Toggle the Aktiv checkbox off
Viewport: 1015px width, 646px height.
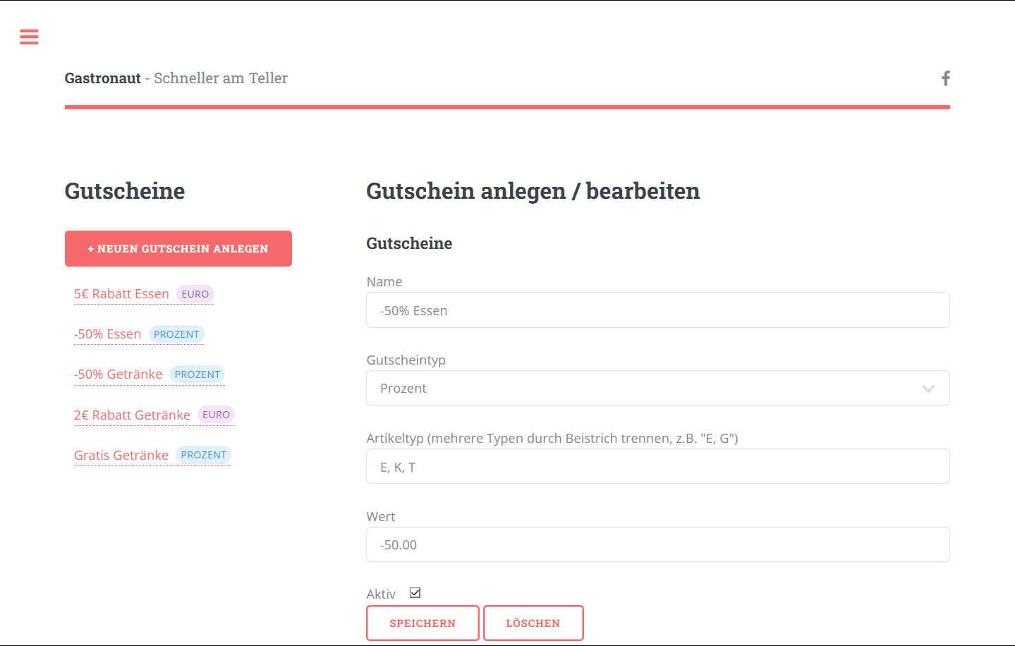[415, 592]
